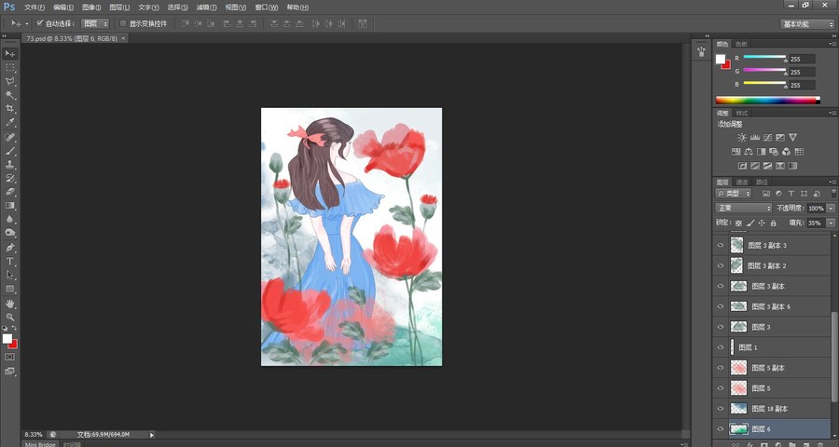Viewport: 839px width, 447px height.
Task: Select the Rectangular Marquee tool
Action: (x=9, y=68)
